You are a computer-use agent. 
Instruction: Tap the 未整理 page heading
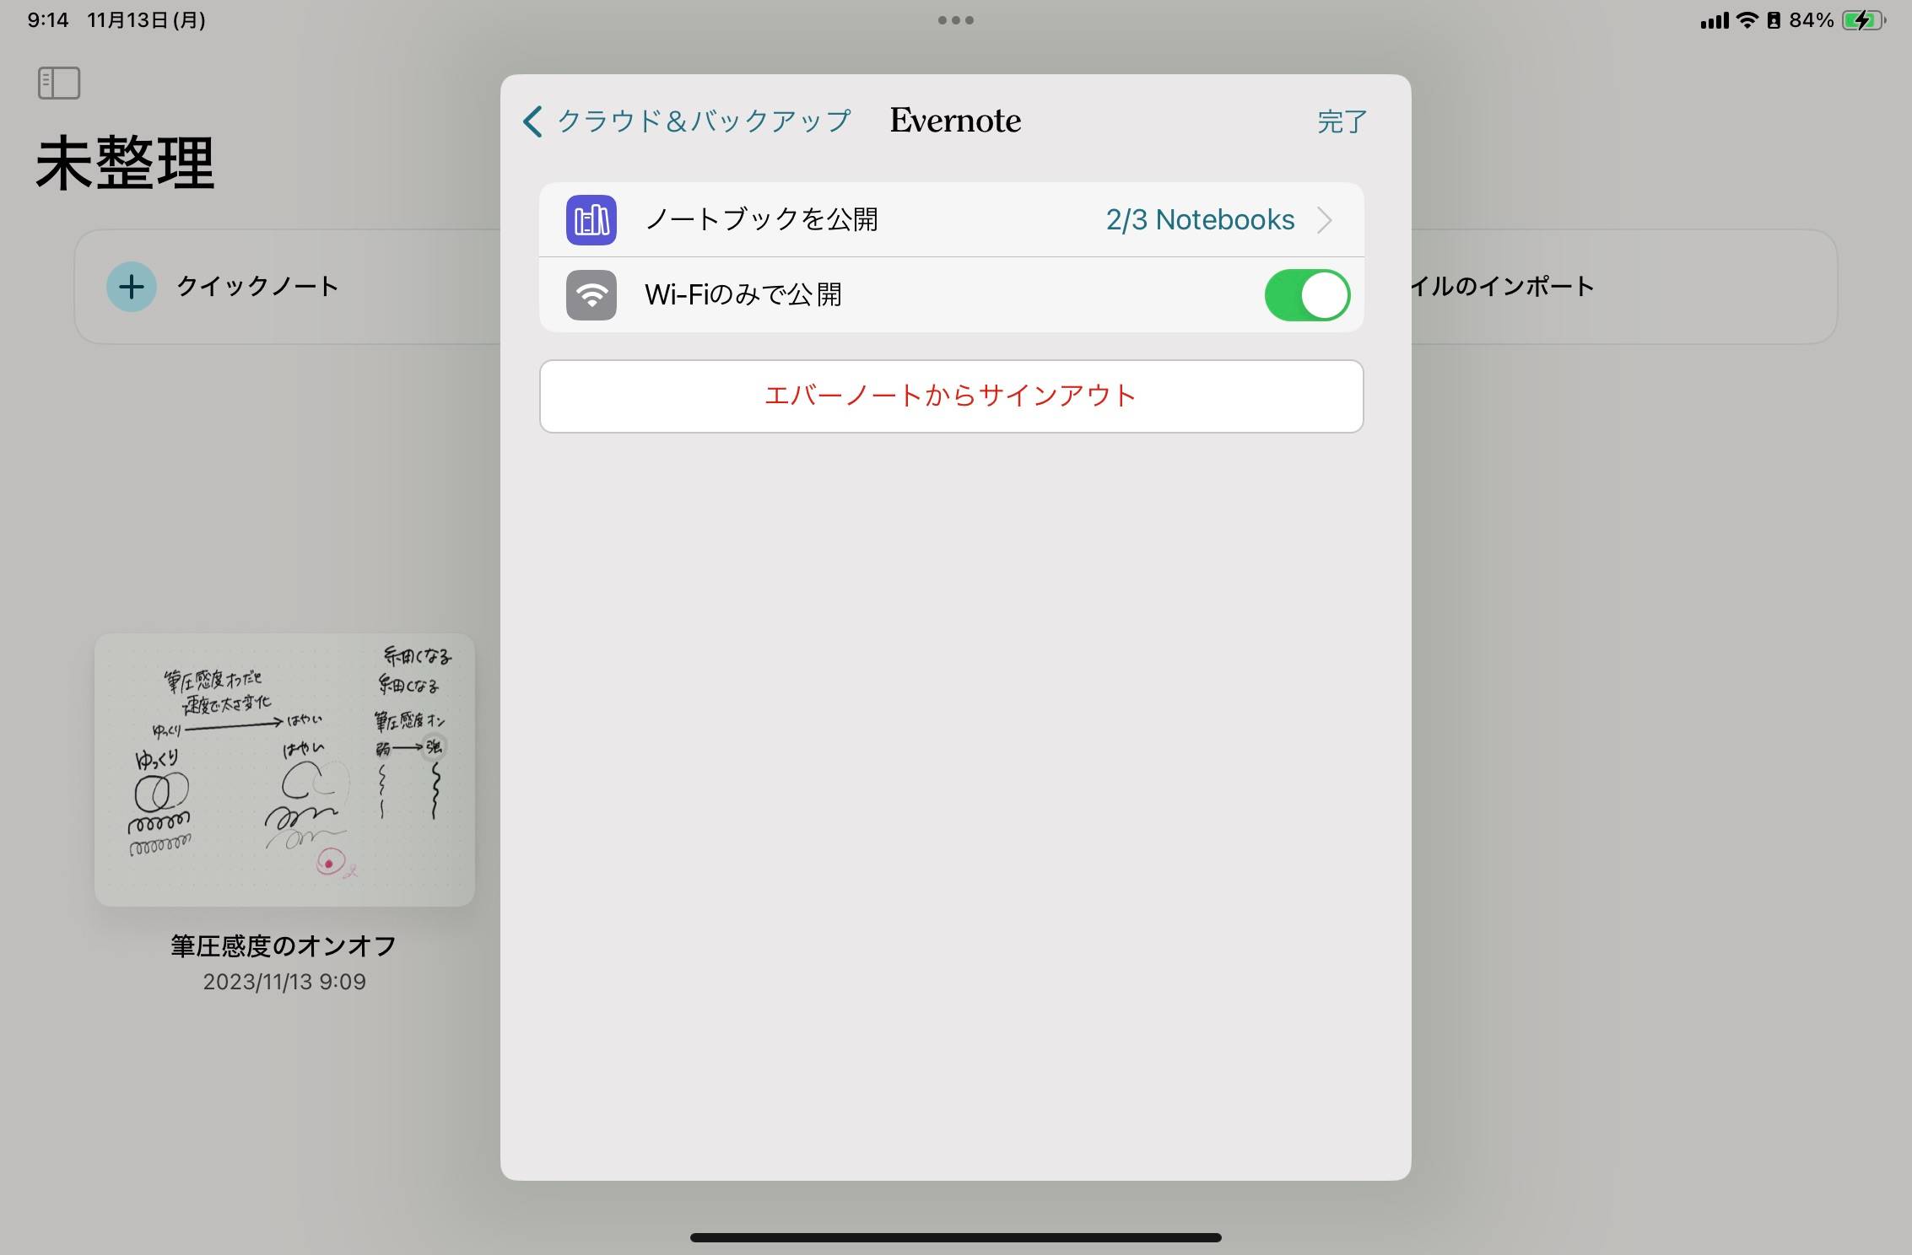click(125, 163)
